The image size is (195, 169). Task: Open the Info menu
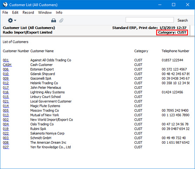pos(59,13)
